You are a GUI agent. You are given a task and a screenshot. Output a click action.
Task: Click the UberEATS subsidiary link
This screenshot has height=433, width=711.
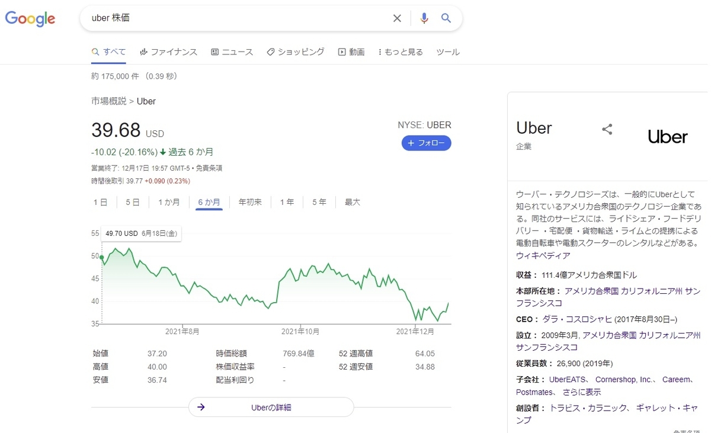click(568, 380)
